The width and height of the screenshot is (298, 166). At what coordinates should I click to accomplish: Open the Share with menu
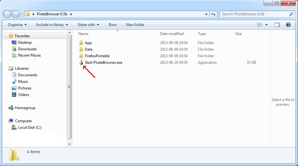[x=88, y=25]
